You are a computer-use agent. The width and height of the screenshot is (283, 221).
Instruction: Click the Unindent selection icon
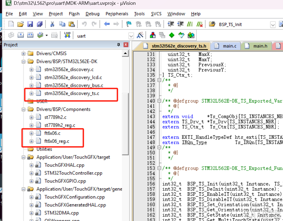click(x=180, y=24)
